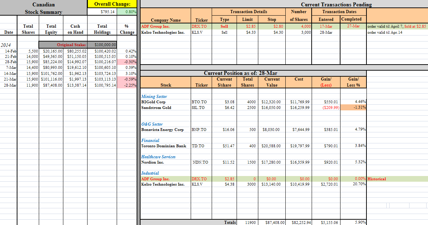
Task: Click the -1.31% loss percentage cell
Action: [353, 108]
